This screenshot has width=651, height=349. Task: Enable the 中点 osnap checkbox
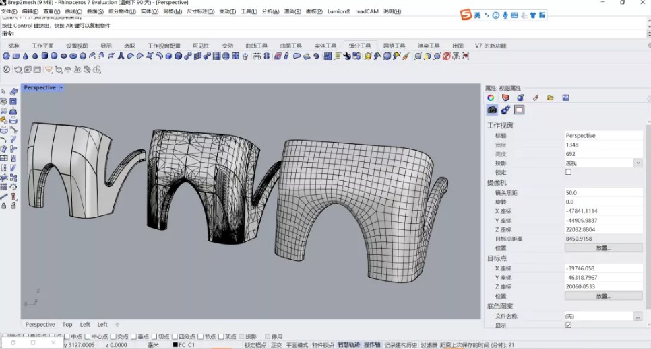point(67,337)
